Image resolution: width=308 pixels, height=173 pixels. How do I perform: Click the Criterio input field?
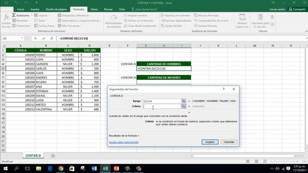pos(162,106)
